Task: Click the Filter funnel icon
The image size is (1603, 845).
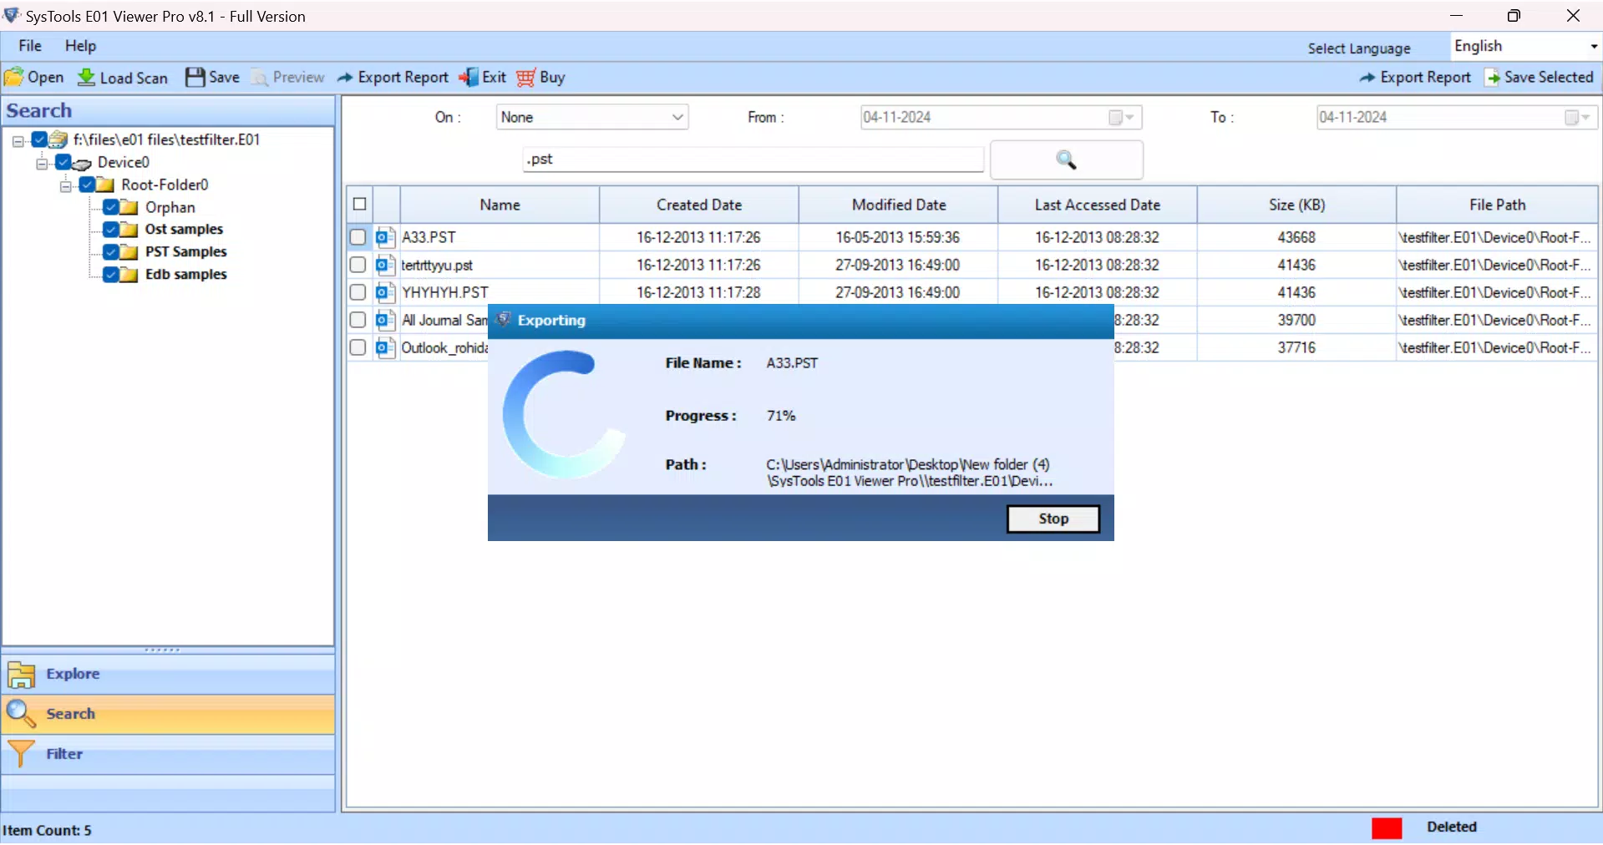Action: click(x=21, y=754)
